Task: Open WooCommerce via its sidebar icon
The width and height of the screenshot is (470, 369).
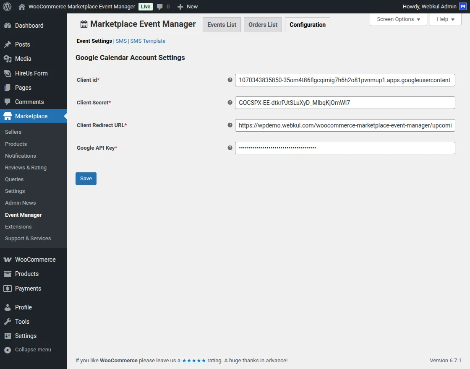Action: tap(8, 259)
